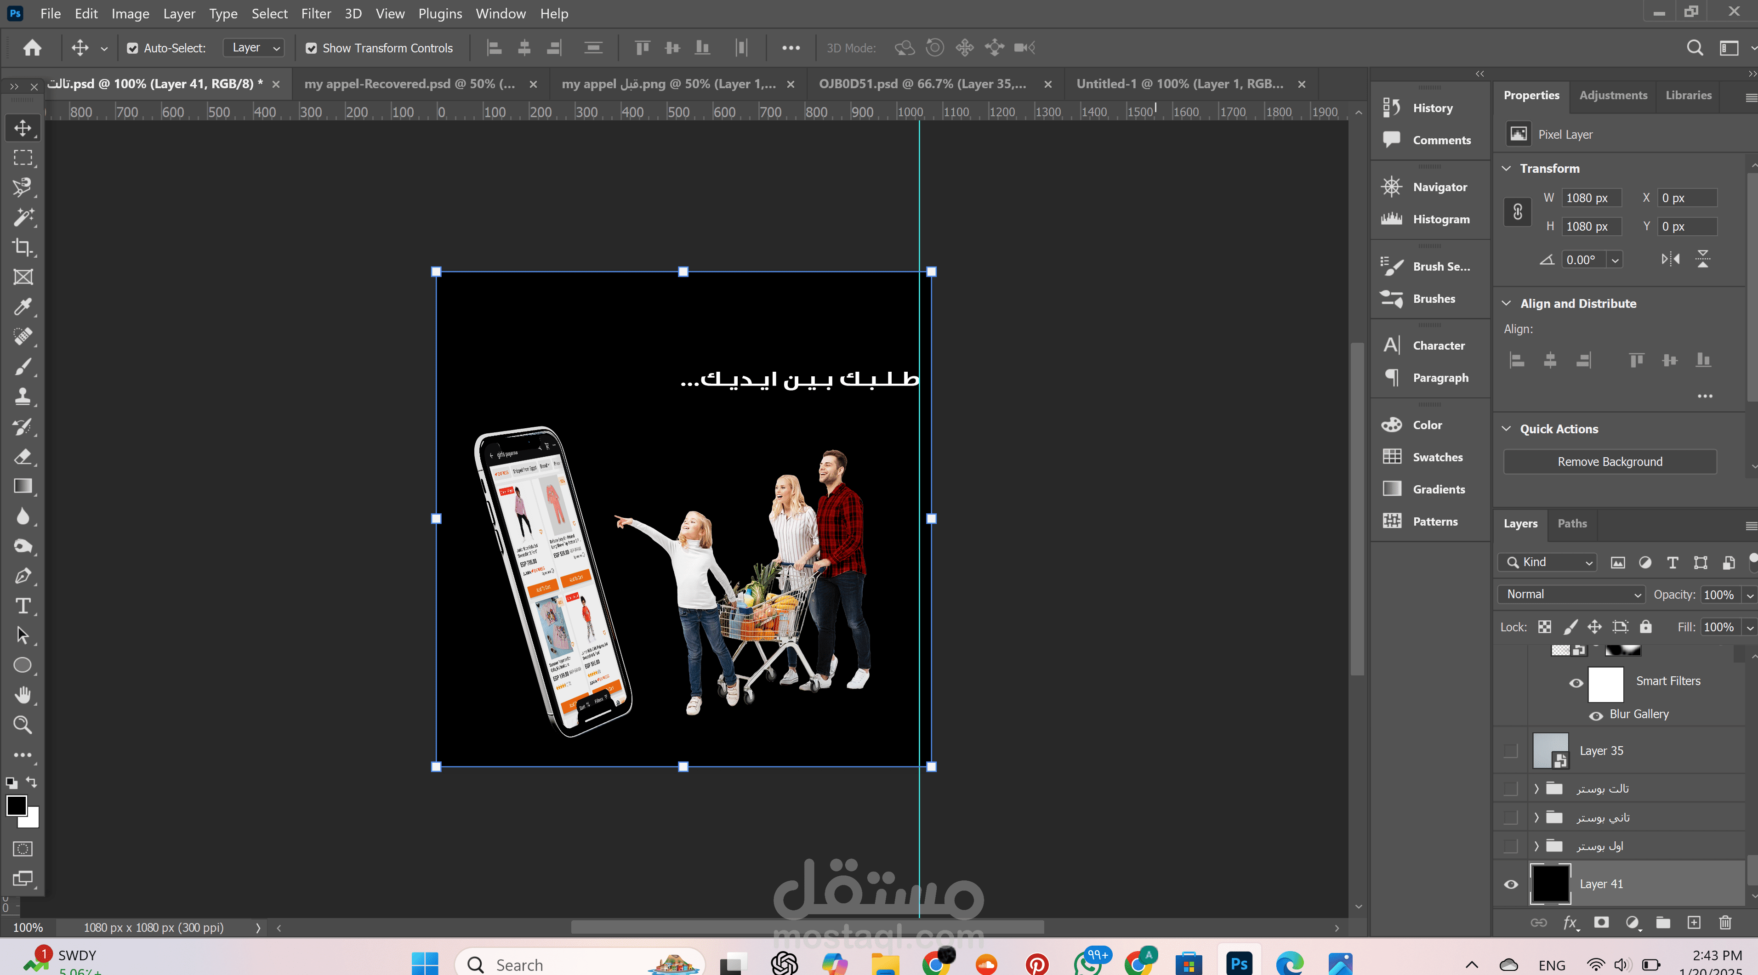The image size is (1758, 975).
Task: Open the Normal blend mode dropdown
Action: point(1572,594)
